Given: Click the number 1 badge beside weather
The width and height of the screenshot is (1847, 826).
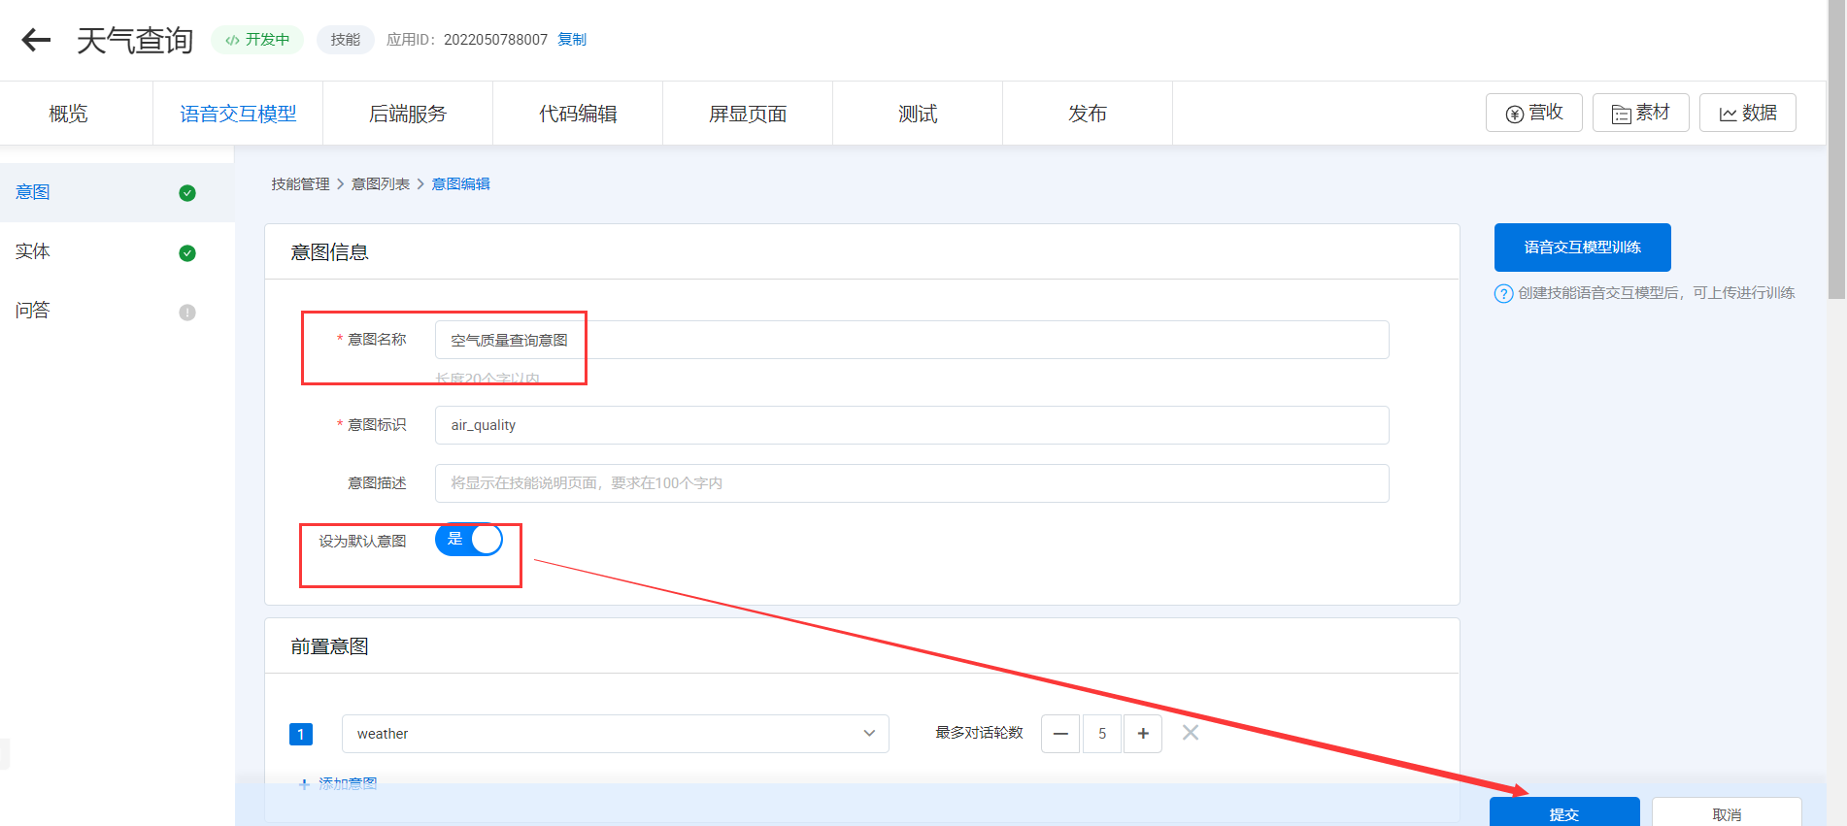Looking at the screenshot, I should pyautogui.click(x=301, y=734).
